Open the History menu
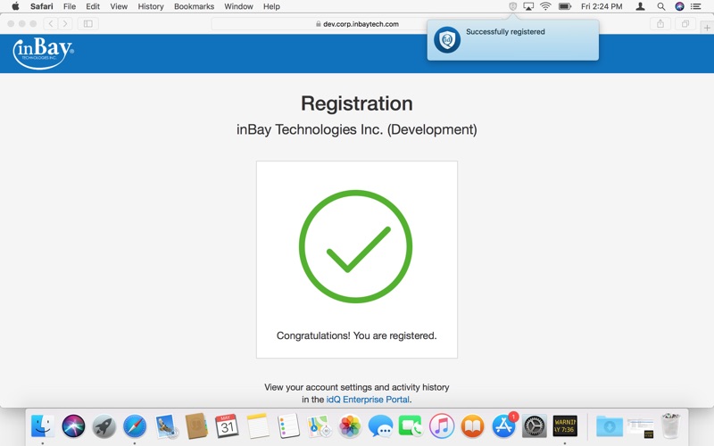This screenshot has height=446, width=714. point(151,6)
